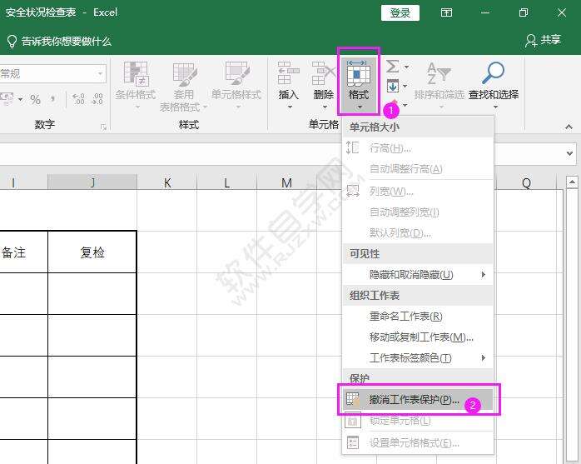Select Unprotect Sheet (撤消工作表保护)
The height and width of the screenshot is (464, 581).
(x=418, y=400)
